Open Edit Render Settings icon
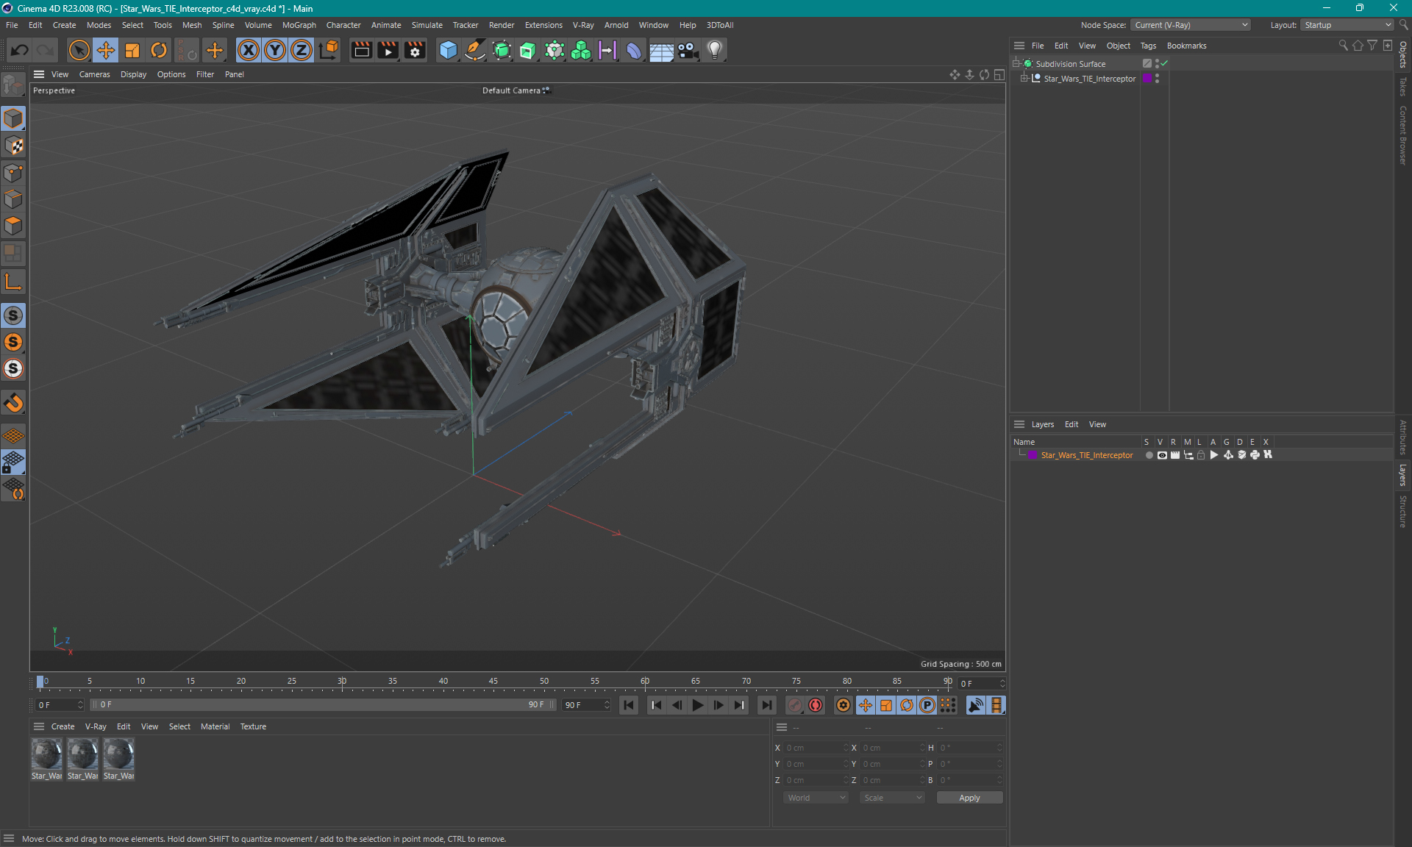The image size is (1412, 847). click(415, 50)
